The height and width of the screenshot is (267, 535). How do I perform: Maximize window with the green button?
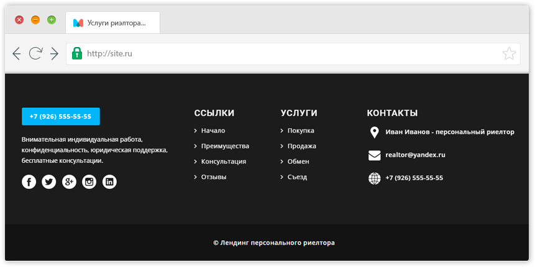[x=52, y=20]
